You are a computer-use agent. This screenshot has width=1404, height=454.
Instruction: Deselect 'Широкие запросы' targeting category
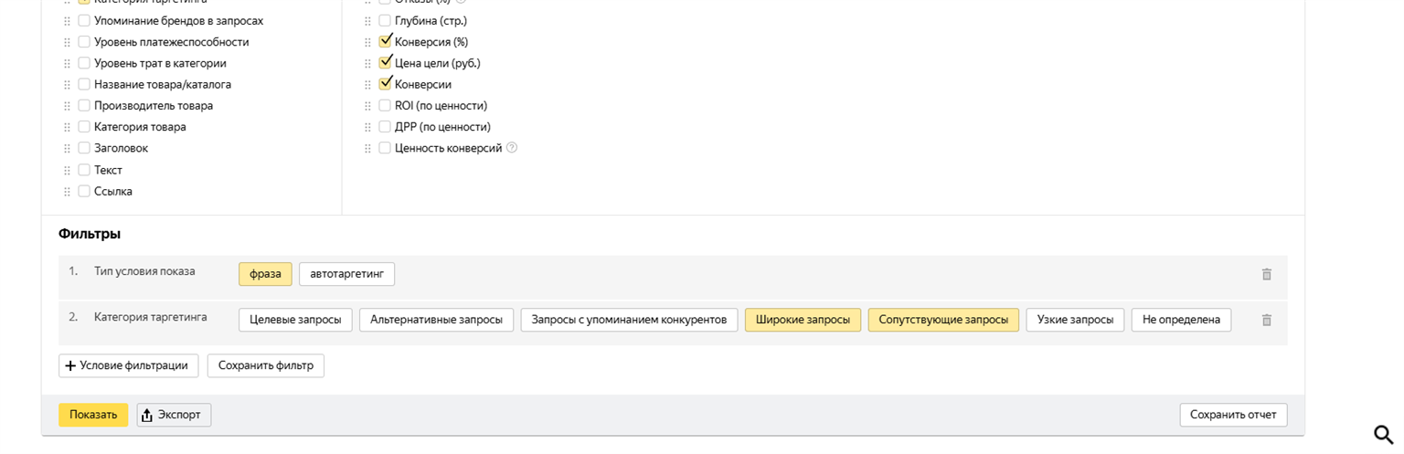point(803,320)
